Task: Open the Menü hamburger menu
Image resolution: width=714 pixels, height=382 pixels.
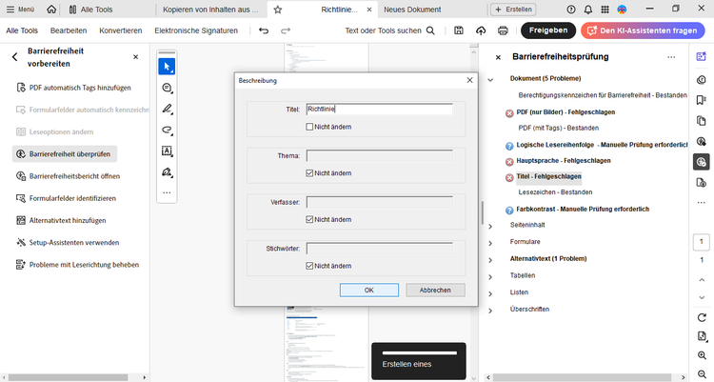Action: point(21,10)
